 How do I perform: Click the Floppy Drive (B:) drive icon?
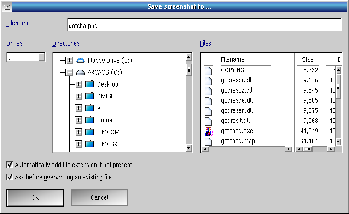click(81, 60)
